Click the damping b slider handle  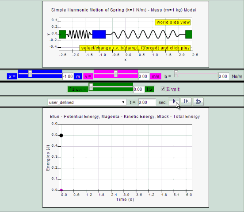pyautogui.click(x=176, y=74)
